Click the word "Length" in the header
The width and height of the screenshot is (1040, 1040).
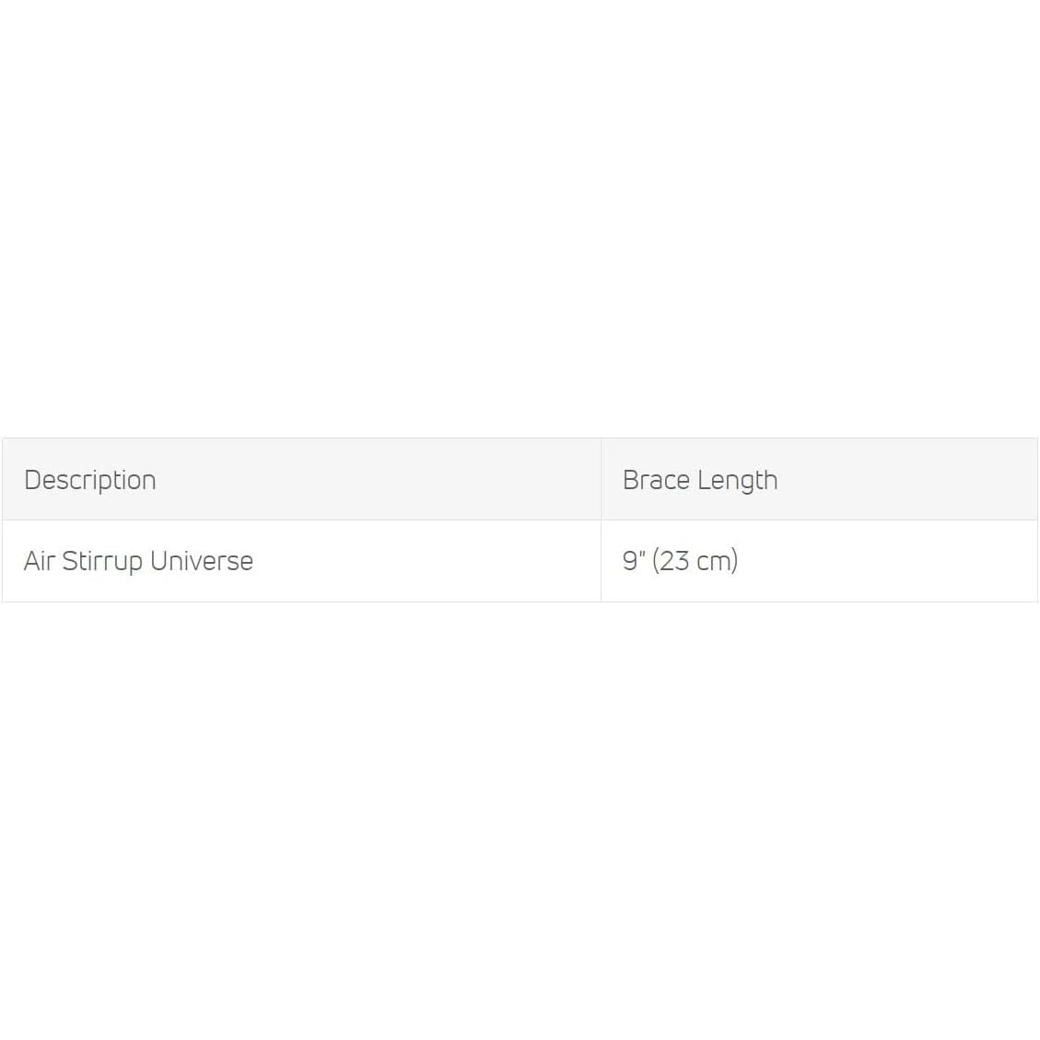point(738,481)
